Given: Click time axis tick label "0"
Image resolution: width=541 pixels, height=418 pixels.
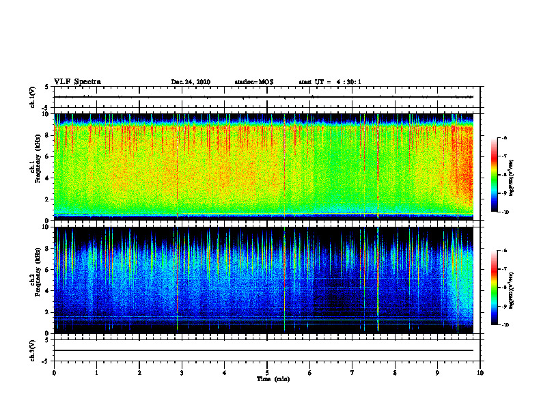Looking at the screenshot, I should (54, 373).
